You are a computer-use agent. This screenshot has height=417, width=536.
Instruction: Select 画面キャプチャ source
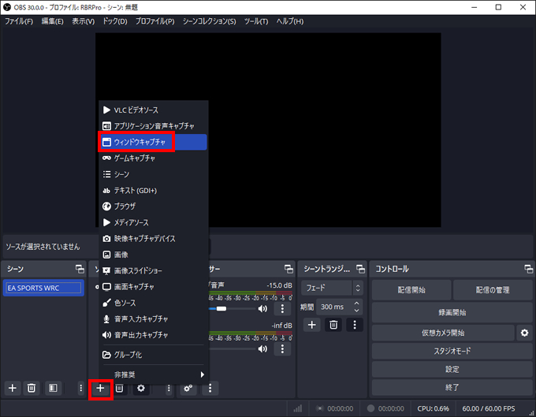click(x=153, y=287)
